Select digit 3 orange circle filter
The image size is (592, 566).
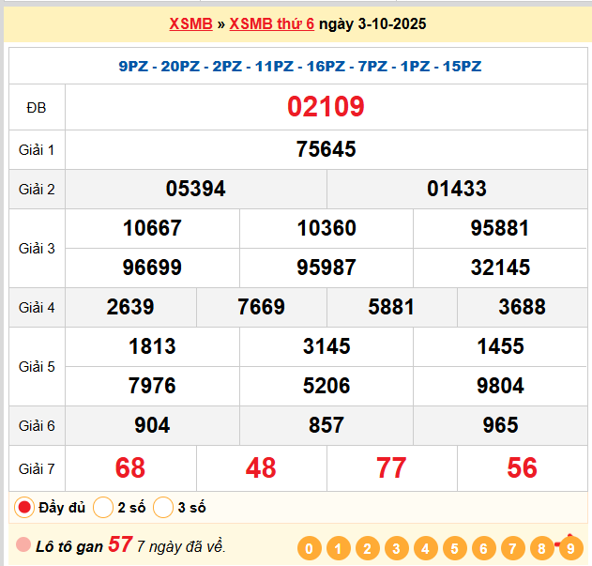point(396,549)
